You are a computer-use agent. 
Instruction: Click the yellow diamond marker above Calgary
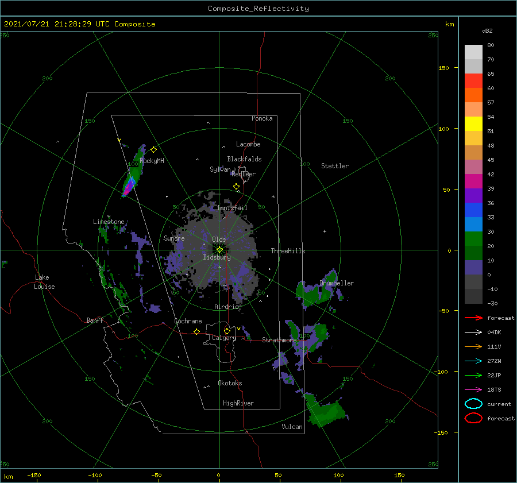[x=227, y=331]
